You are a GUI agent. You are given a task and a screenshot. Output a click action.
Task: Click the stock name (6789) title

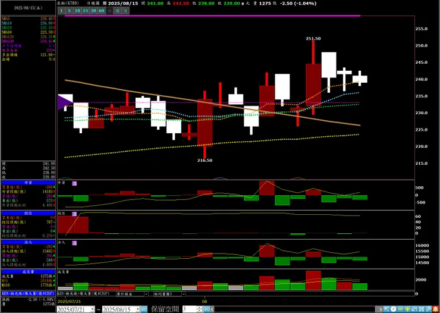68,4
